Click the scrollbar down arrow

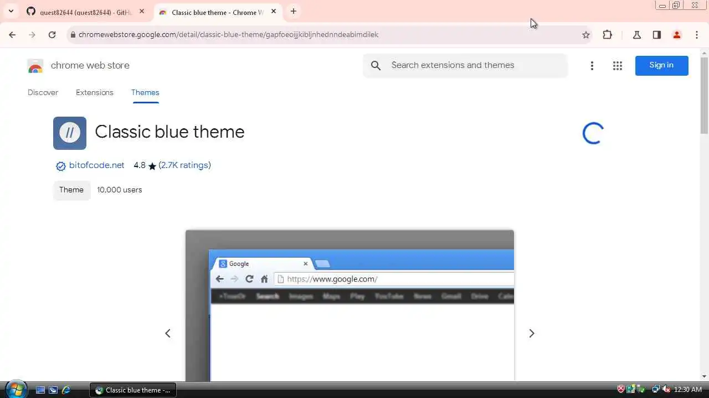(x=704, y=376)
